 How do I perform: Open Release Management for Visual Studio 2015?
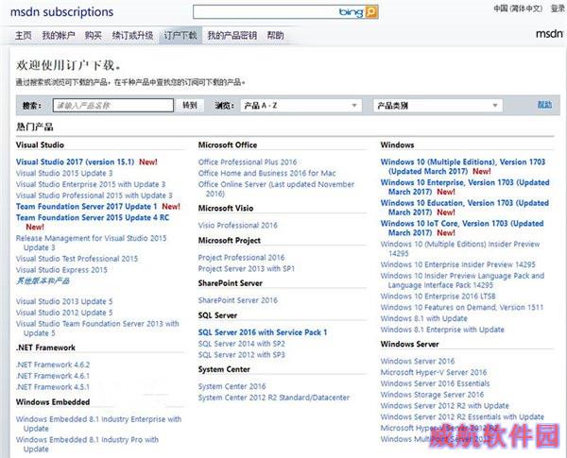tap(91, 243)
